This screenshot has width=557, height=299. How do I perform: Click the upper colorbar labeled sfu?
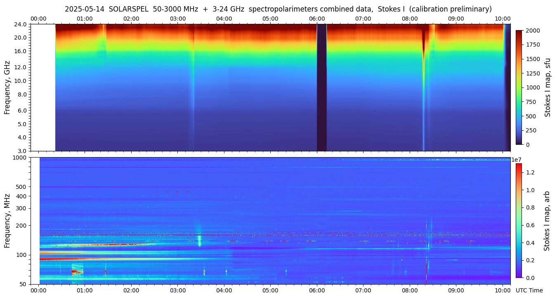519,87
